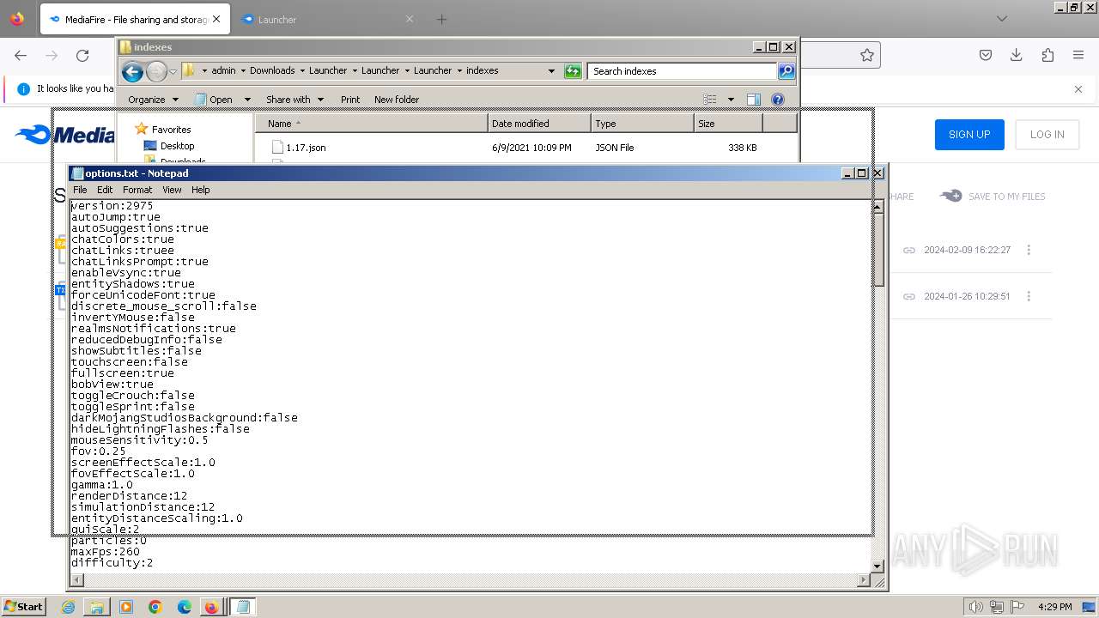Refresh the Explorer indexes folder
Image resolution: width=1099 pixels, height=618 pixels.
[x=573, y=71]
